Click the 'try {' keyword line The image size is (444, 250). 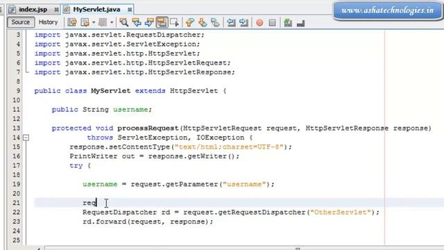(x=80, y=166)
